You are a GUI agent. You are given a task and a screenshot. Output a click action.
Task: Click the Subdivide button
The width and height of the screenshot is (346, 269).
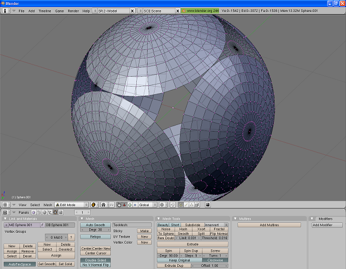192,225
